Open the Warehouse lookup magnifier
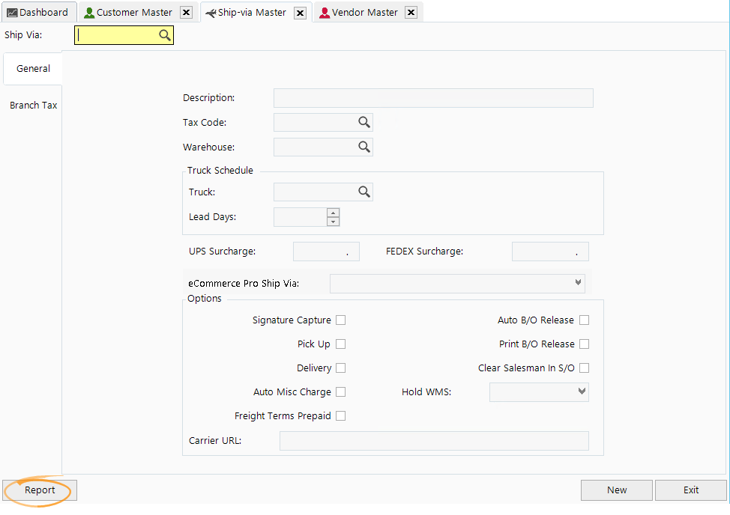Image resolution: width=730 pixels, height=515 pixels. click(x=364, y=147)
